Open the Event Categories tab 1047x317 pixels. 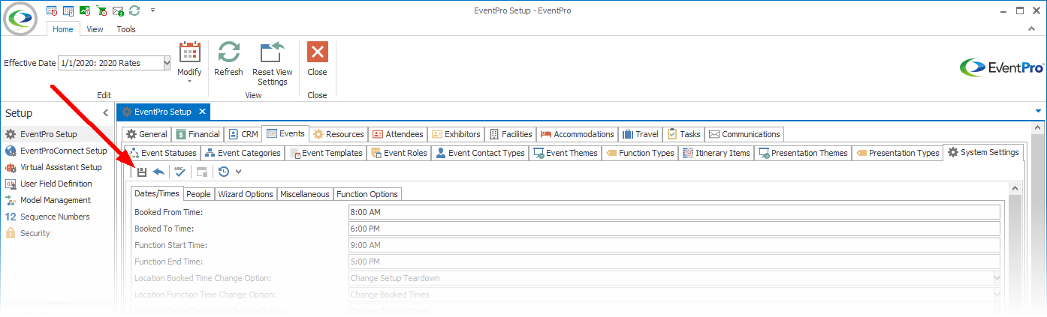click(243, 153)
